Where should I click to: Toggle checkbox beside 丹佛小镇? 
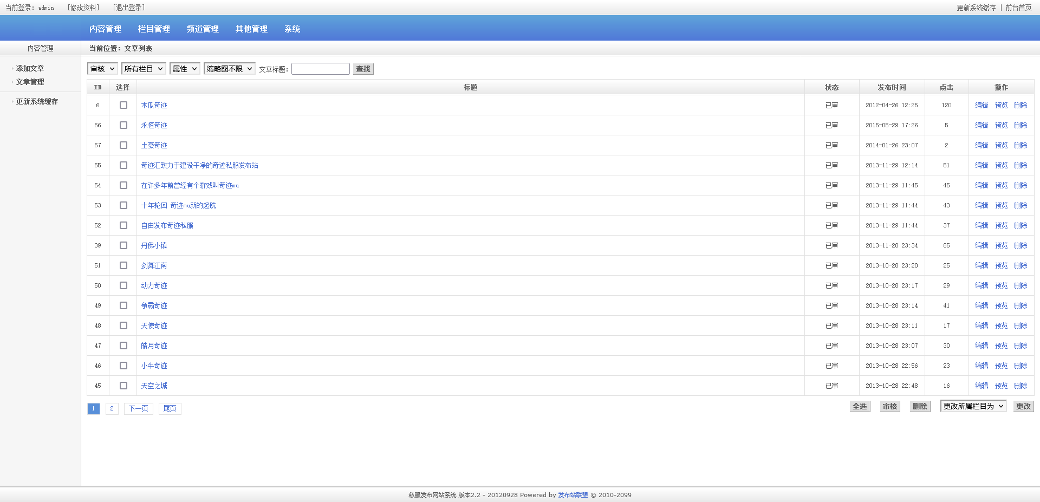click(123, 245)
